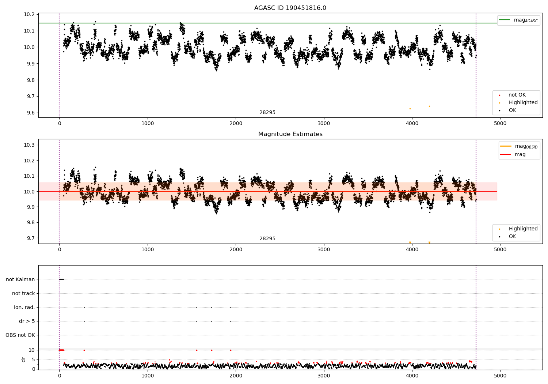Click the "4000" x-tick under Magnitude Estimates plot

[x=412, y=250]
